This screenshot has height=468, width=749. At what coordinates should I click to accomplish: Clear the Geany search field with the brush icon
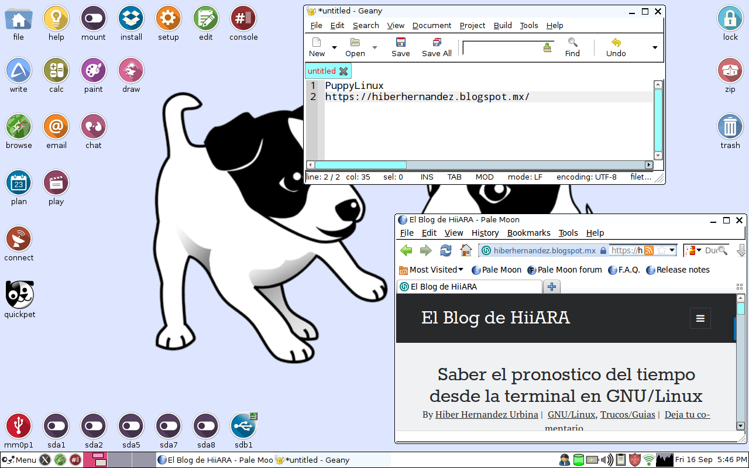(547, 47)
